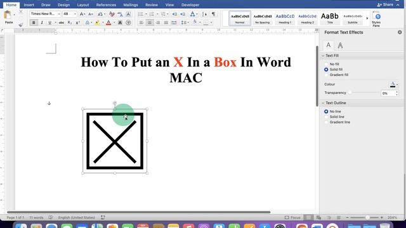This screenshot has width=406, height=228.
Task: Justify the text
Action: coord(166,23)
